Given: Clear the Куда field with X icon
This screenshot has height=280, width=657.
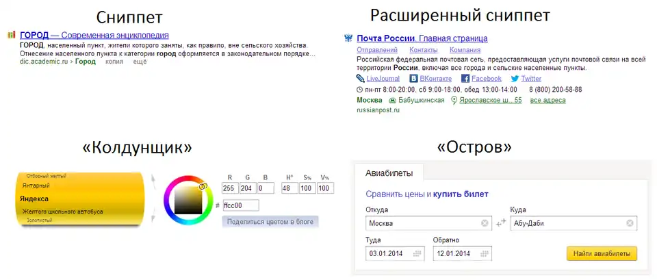Looking at the screenshot, I should tap(629, 223).
